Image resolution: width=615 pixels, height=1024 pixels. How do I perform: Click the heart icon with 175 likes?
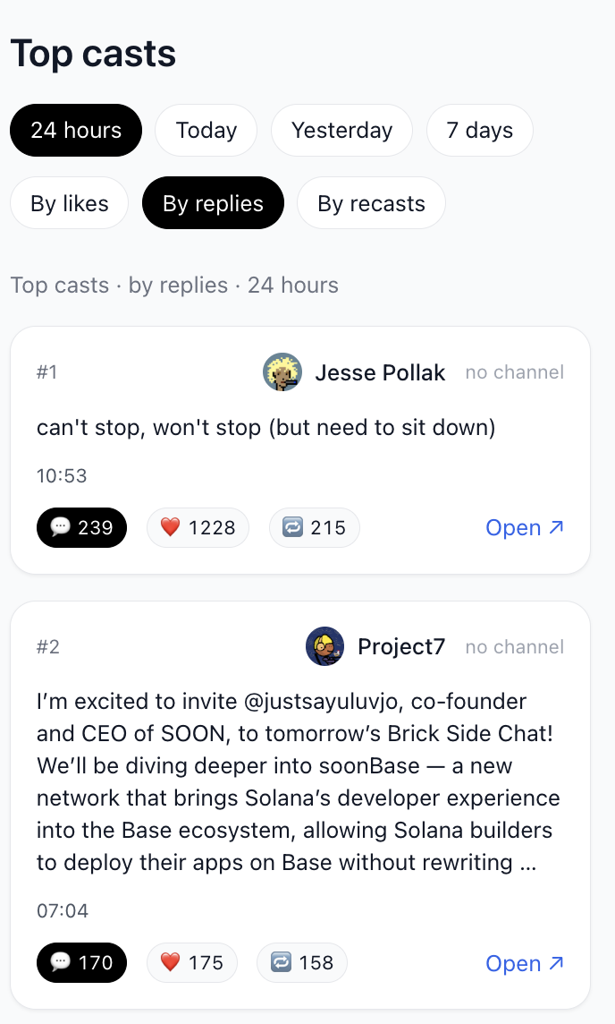click(171, 963)
